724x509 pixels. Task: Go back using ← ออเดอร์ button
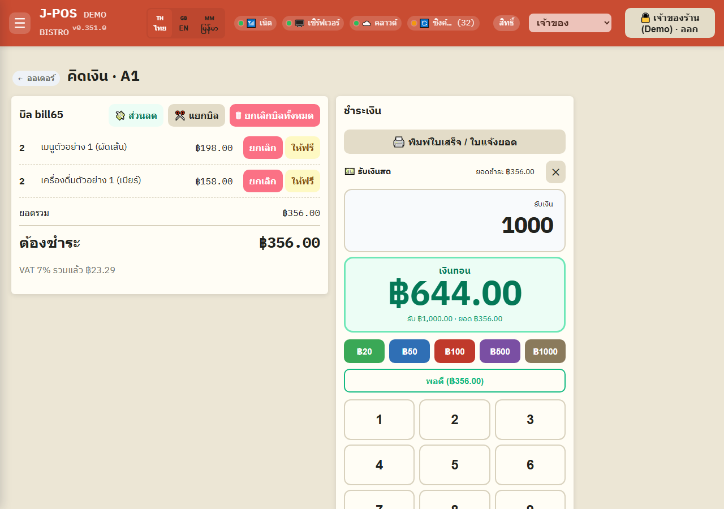tap(36, 78)
